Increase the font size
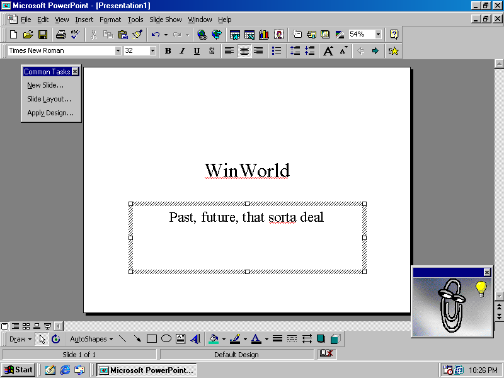Viewport: 504px width, 378px height. click(x=328, y=51)
